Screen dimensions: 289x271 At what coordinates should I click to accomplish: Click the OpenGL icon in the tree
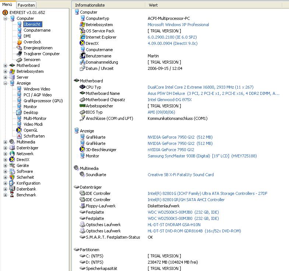[19, 130]
